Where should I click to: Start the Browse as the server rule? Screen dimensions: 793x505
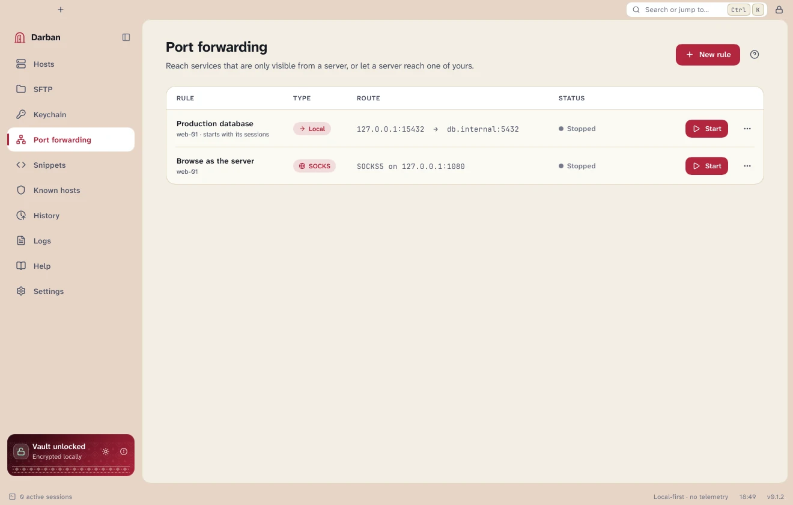pos(706,166)
